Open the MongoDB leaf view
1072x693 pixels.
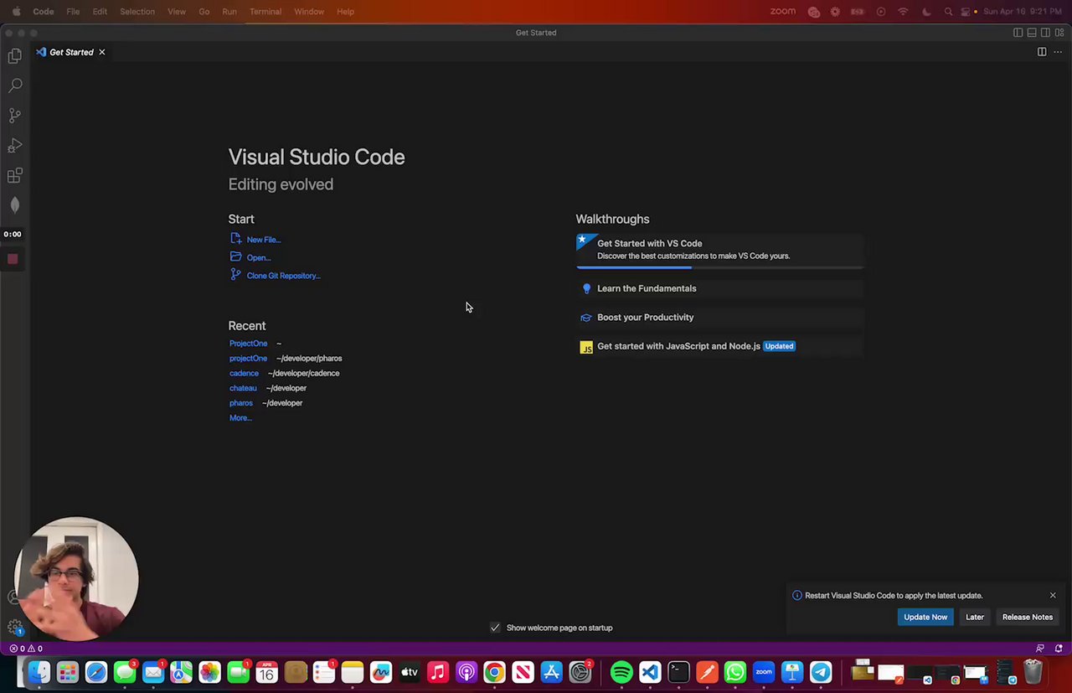click(14, 205)
